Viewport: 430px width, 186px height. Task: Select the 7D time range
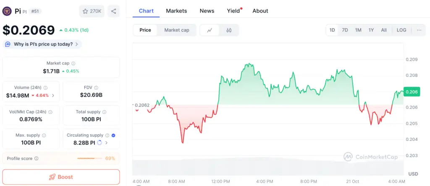coord(345,30)
